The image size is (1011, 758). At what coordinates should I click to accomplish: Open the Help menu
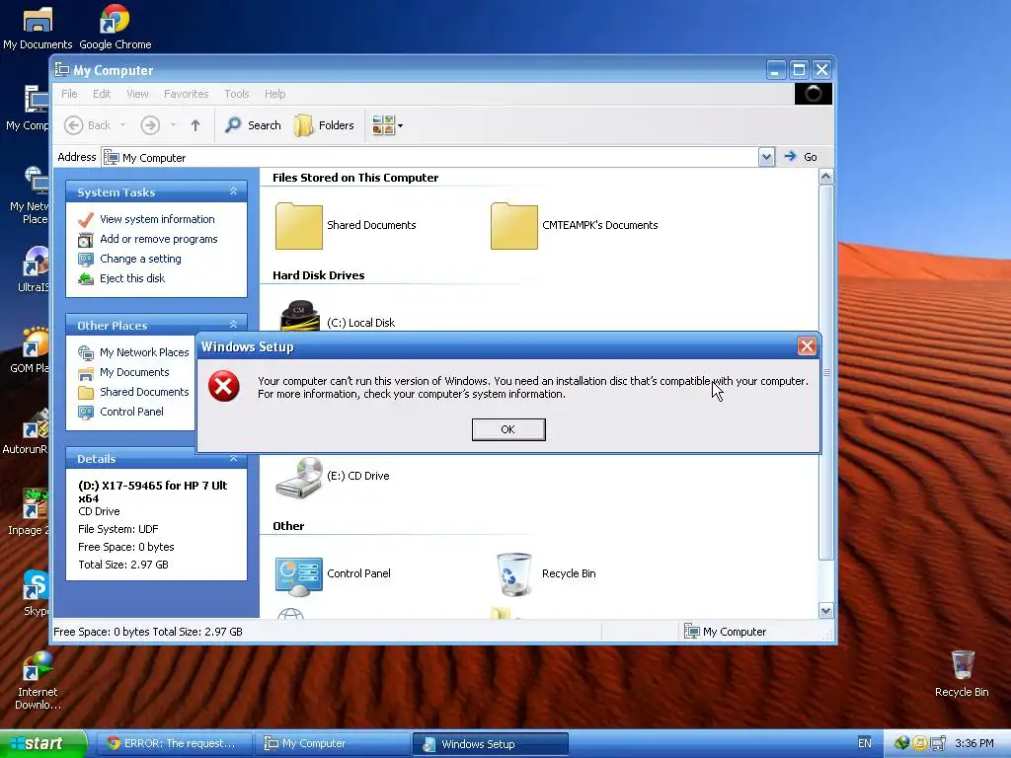(274, 94)
